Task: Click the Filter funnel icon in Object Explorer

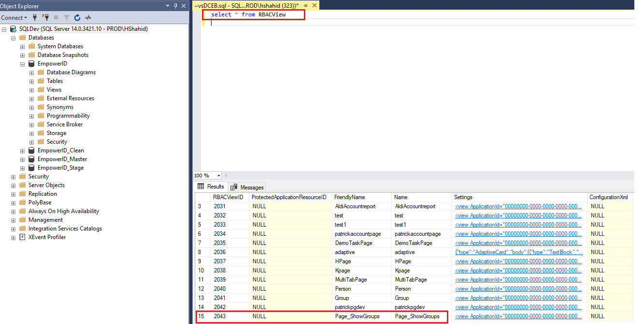Action: click(66, 17)
